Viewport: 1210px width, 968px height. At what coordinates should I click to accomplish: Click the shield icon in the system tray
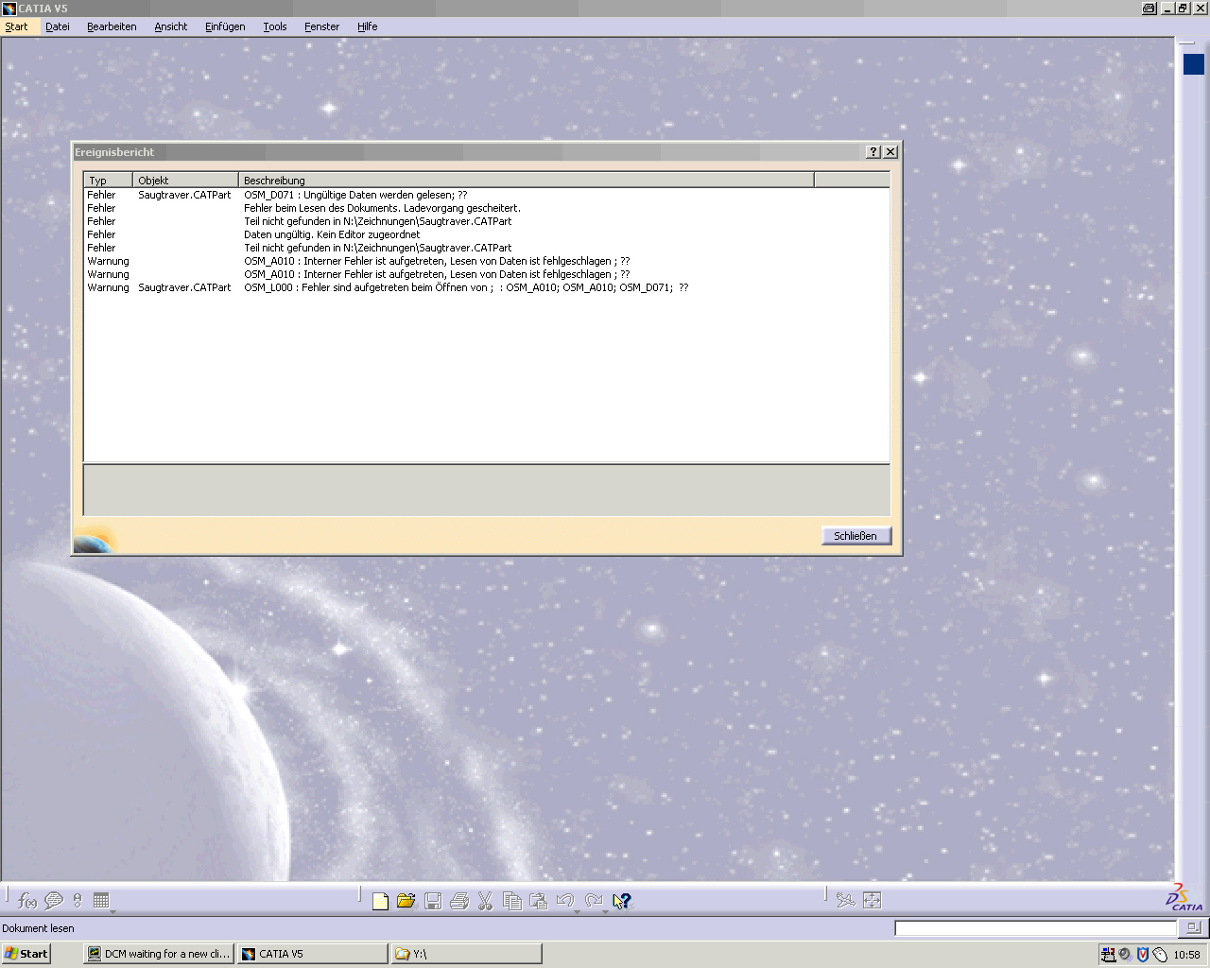[1142, 955]
